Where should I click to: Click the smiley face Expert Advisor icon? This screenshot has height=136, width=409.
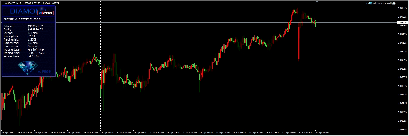[394, 4]
